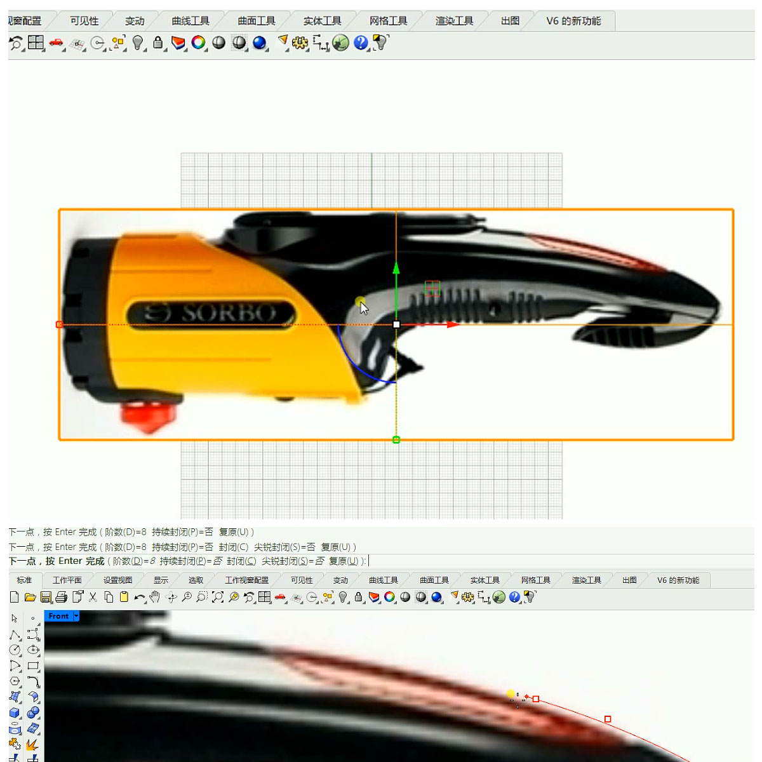Switch to the 显示 tab

pyautogui.click(x=161, y=580)
